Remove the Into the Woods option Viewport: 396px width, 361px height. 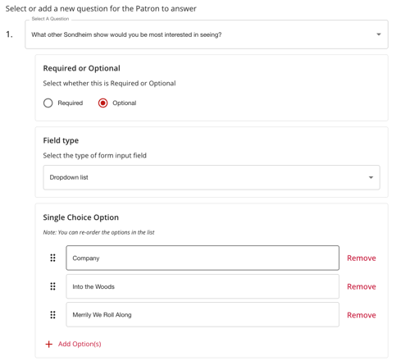[362, 286]
